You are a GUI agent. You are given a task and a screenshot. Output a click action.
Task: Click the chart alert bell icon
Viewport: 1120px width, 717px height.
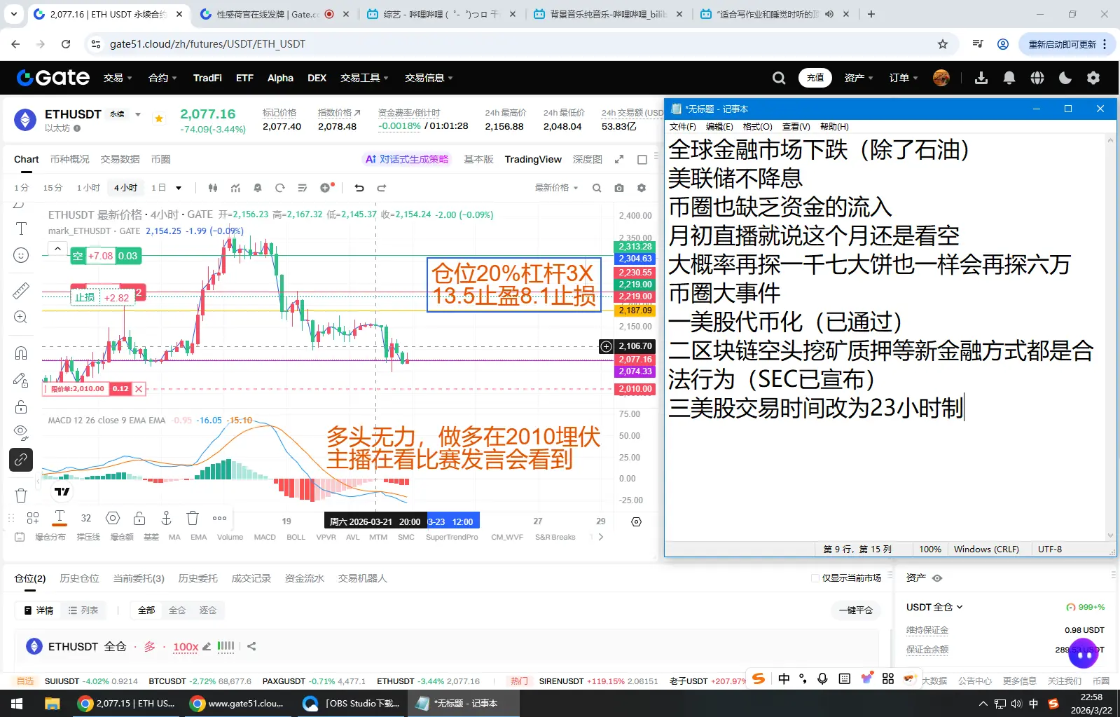258,188
